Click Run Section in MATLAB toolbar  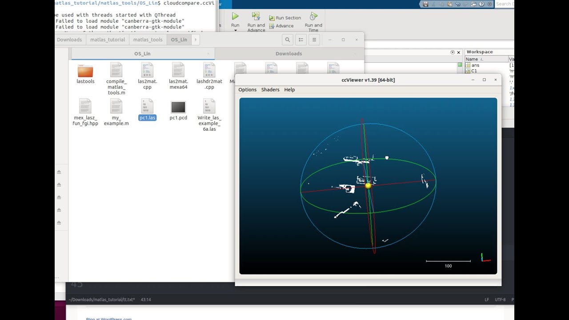(x=285, y=18)
